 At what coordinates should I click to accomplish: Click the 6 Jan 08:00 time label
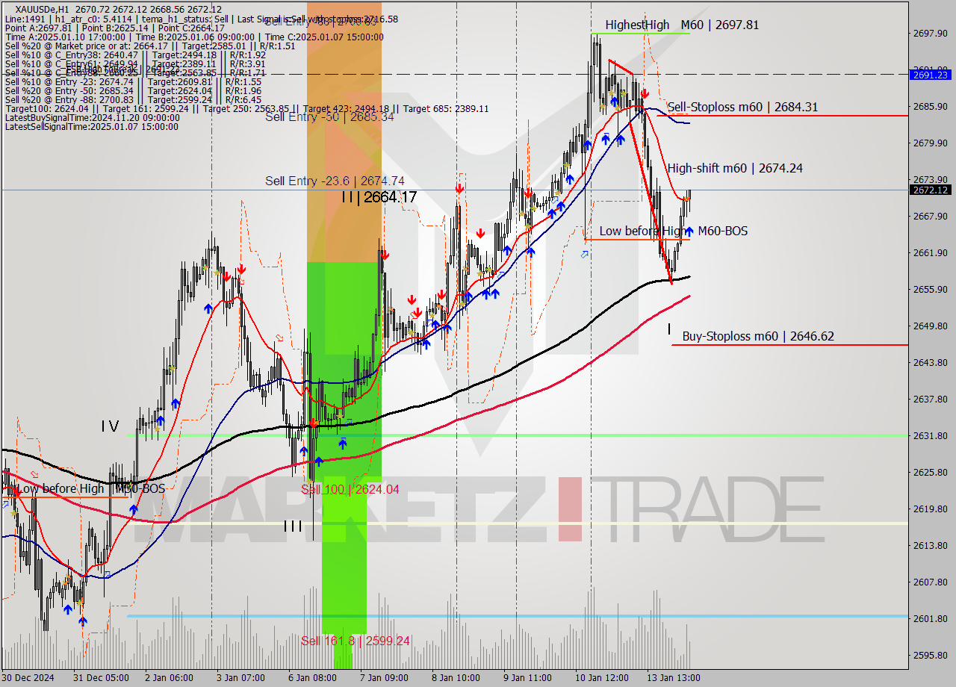(x=312, y=678)
